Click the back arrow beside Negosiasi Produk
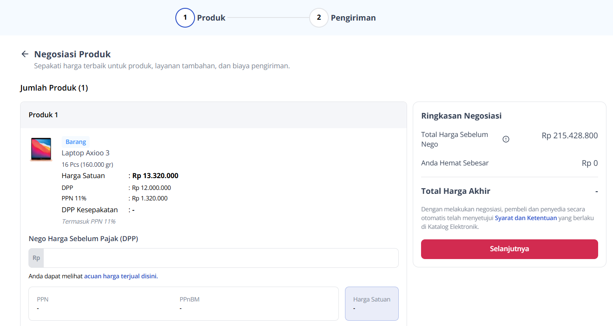Screen dimensions: 613x326 [25, 54]
